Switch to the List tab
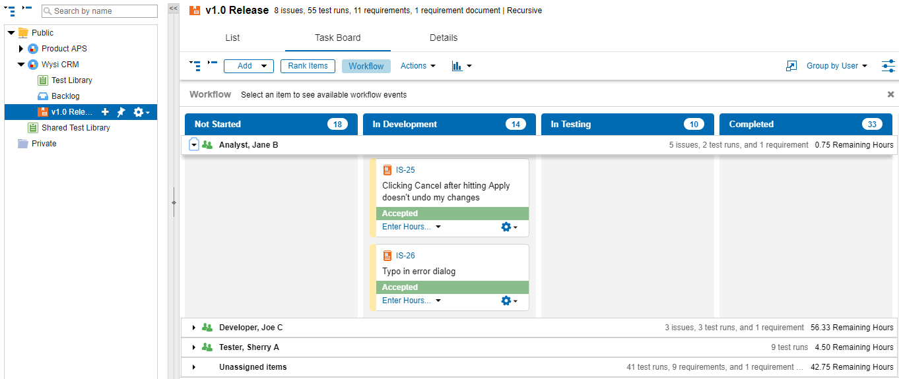899x379 pixels. [x=232, y=38]
